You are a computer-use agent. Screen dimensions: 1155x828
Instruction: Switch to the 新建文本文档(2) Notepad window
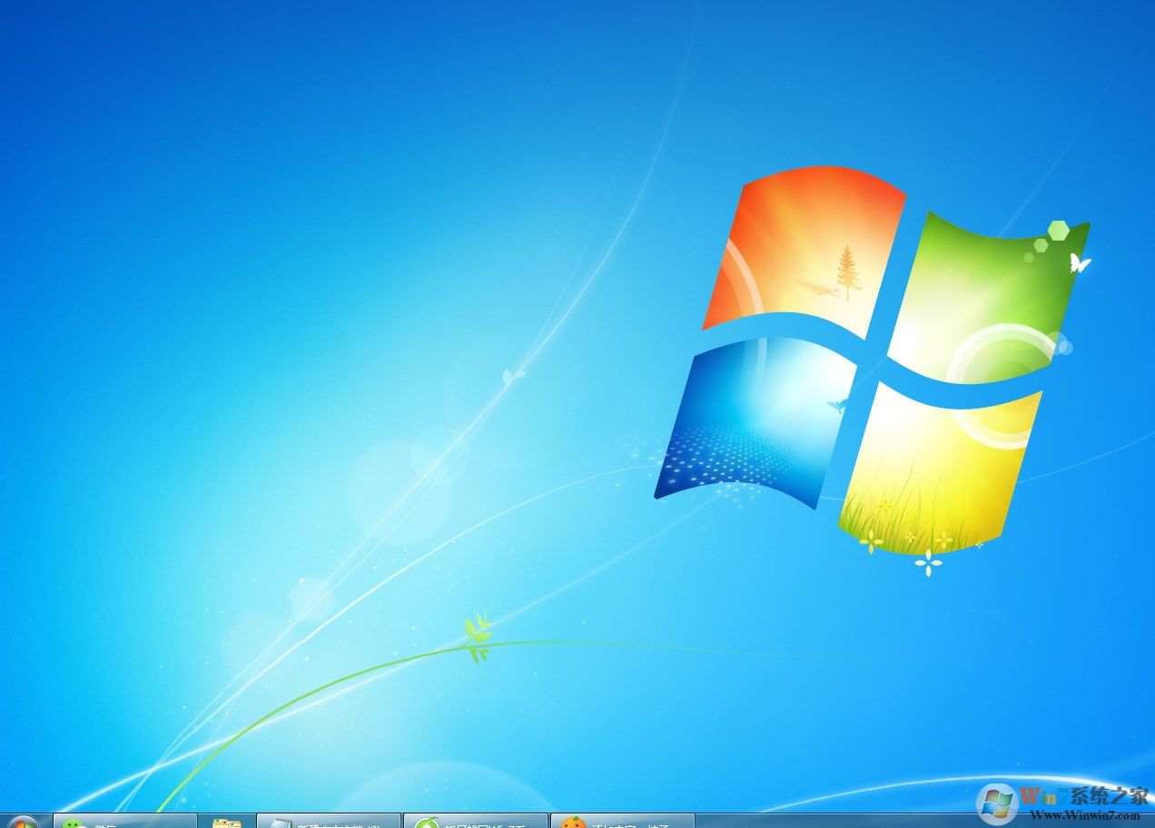click(x=327, y=820)
